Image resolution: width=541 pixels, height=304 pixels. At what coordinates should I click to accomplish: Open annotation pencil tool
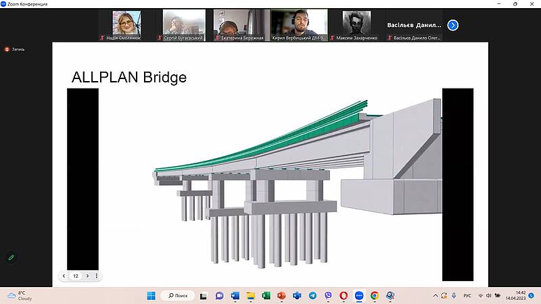pos(11,257)
